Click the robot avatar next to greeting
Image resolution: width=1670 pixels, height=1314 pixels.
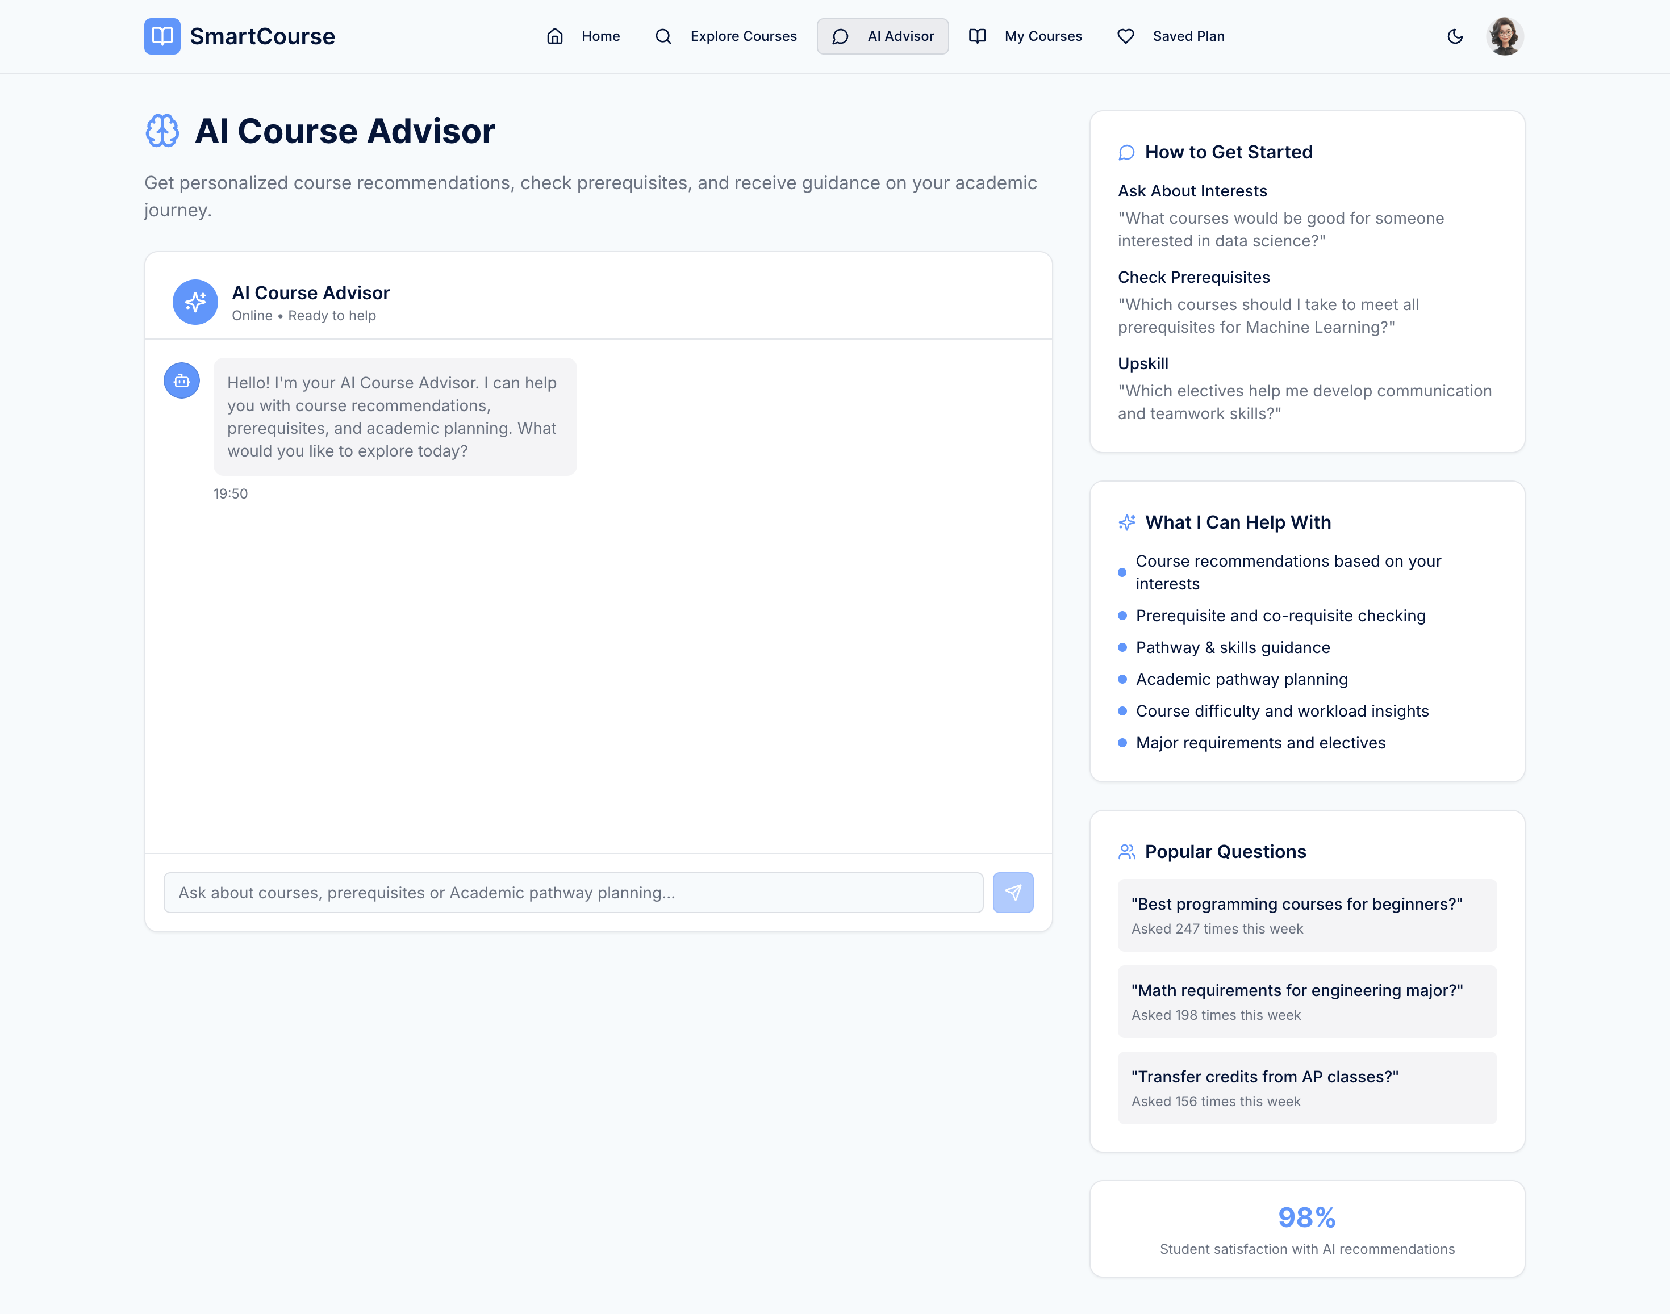click(182, 381)
